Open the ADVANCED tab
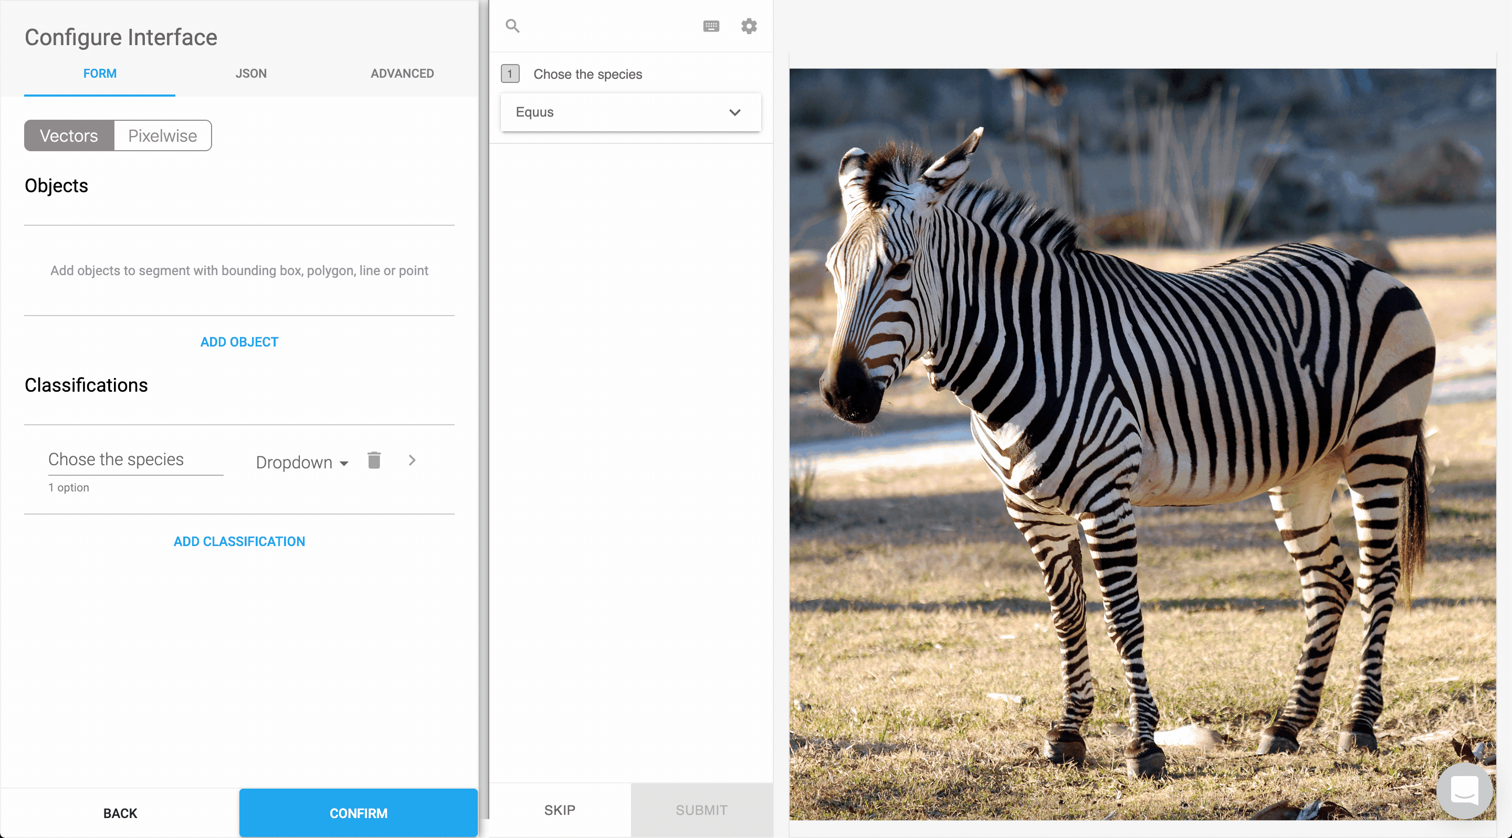 tap(402, 74)
